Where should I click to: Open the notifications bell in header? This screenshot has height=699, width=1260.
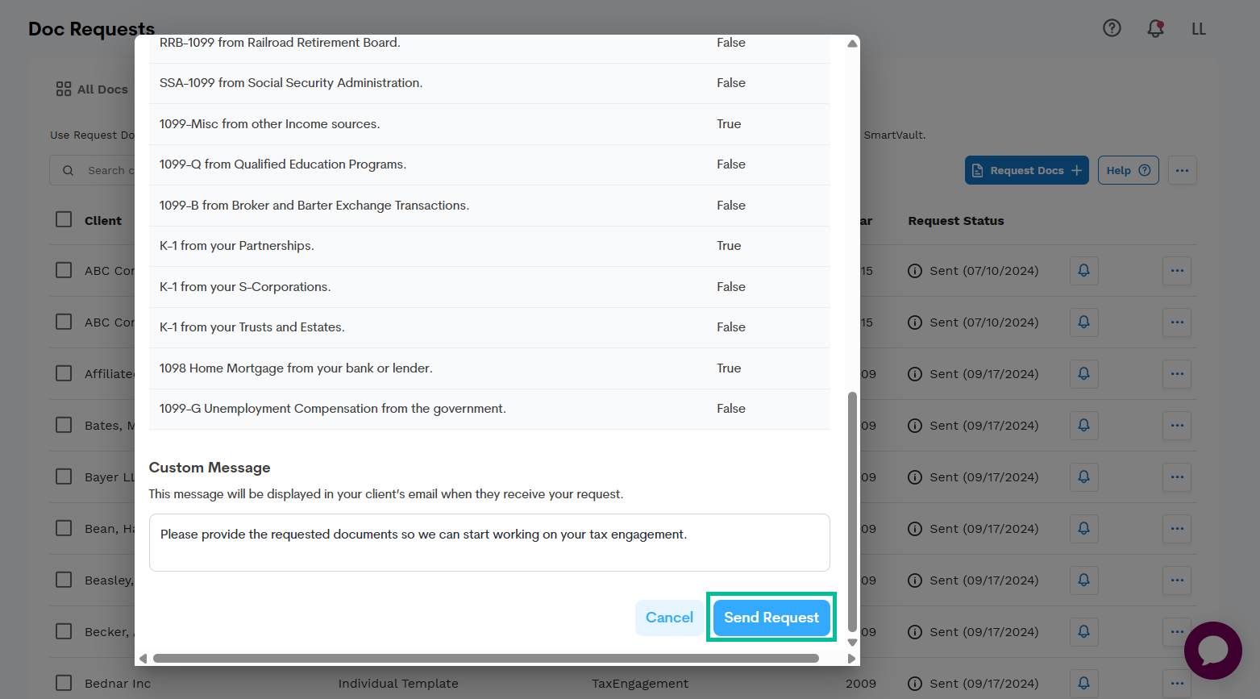[1155, 28]
